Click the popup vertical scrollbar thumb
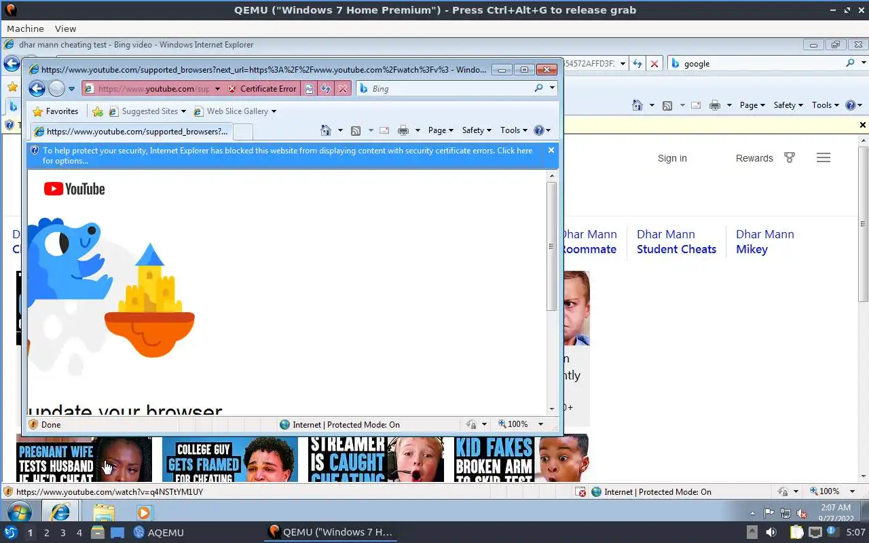Image resolution: width=869 pixels, height=543 pixels. (x=551, y=246)
